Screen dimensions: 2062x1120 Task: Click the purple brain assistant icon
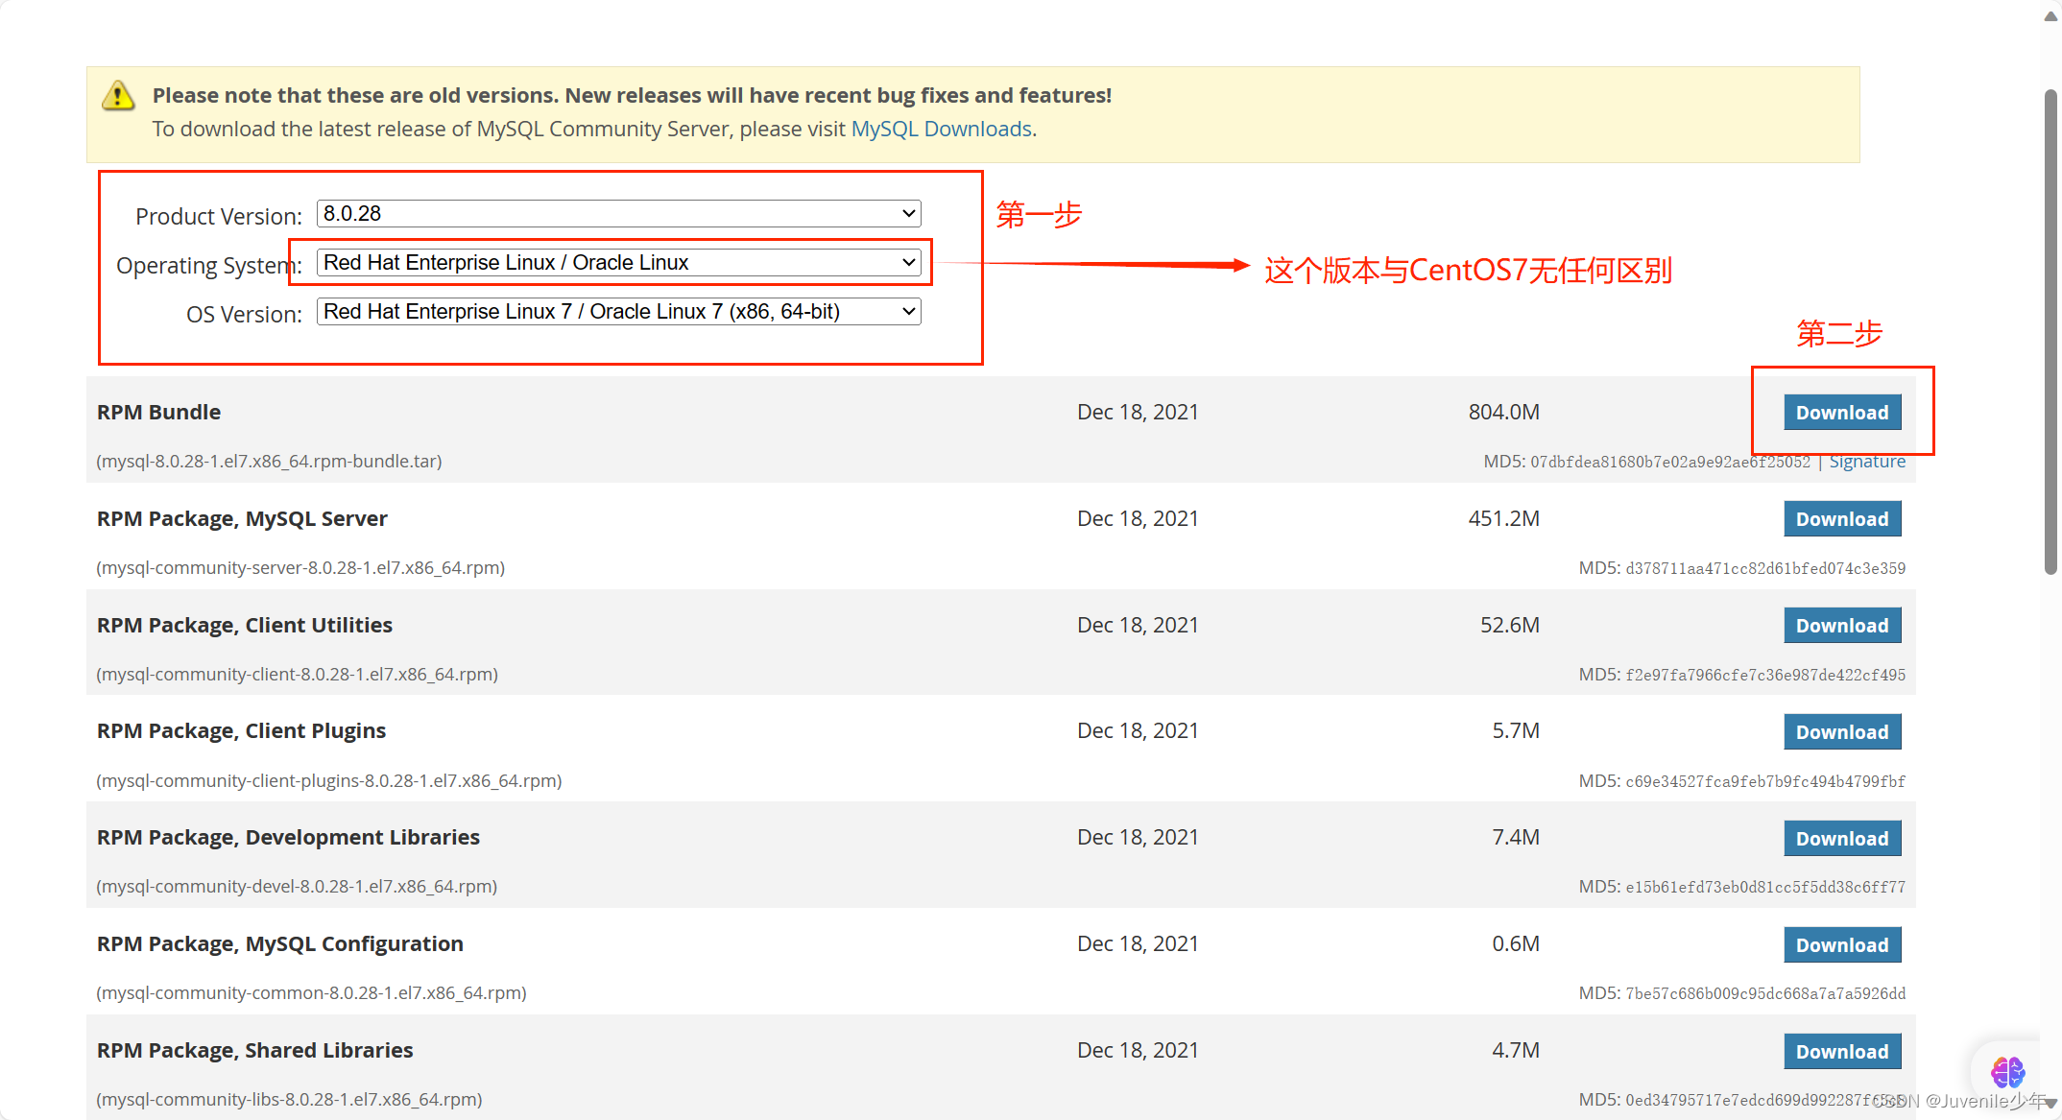click(2006, 1071)
